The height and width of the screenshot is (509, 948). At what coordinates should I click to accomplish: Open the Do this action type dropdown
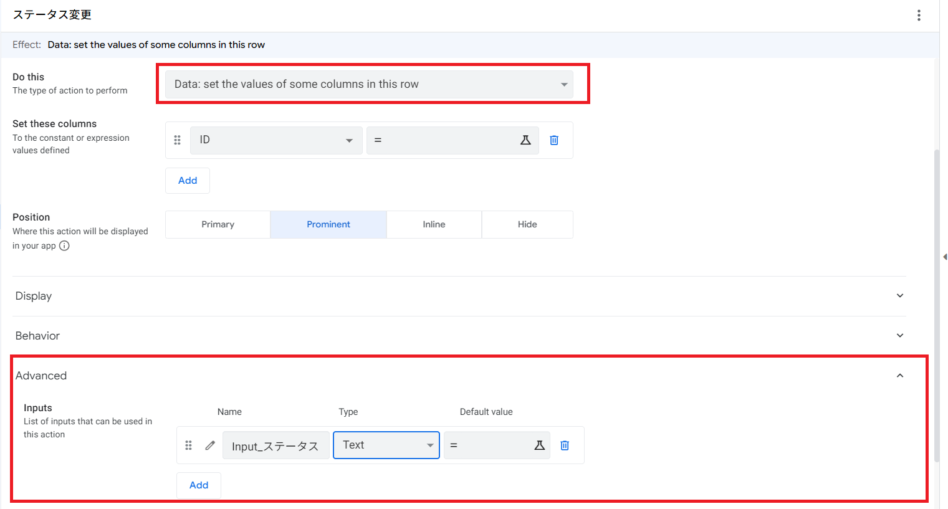point(369,85)
